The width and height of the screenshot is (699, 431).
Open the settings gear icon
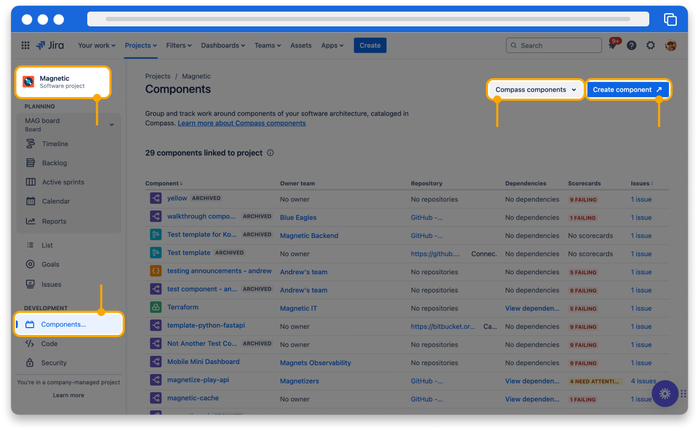click(650, 45)
